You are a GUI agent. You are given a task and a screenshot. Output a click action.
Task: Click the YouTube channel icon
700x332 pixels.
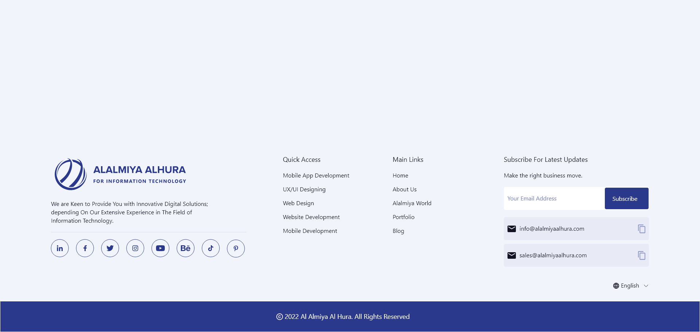(160, 249)
